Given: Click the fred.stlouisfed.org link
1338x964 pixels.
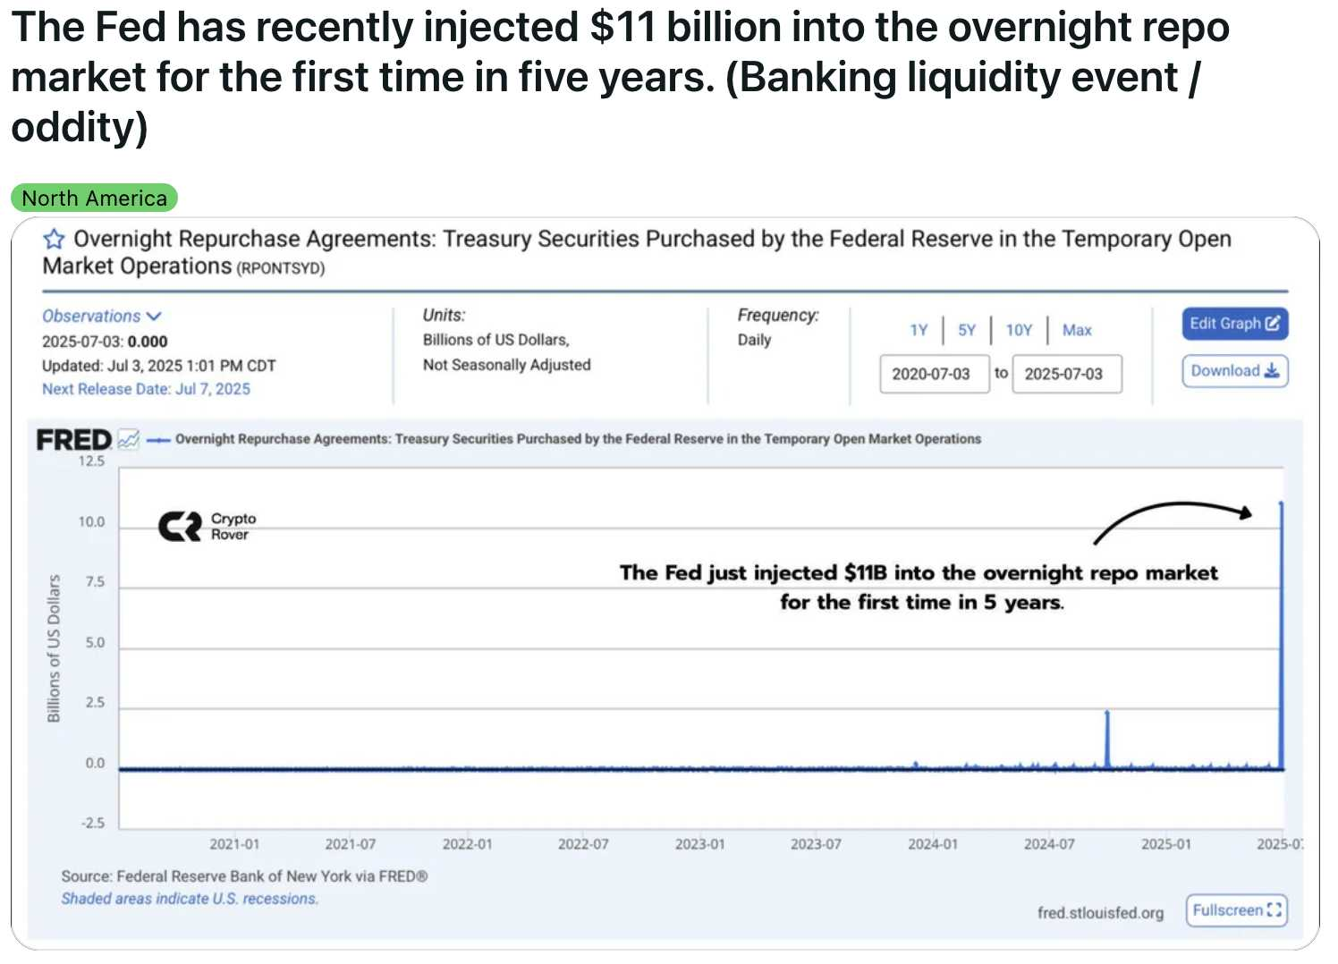Looking at the screenshot, I should (x=1100, y=913).
